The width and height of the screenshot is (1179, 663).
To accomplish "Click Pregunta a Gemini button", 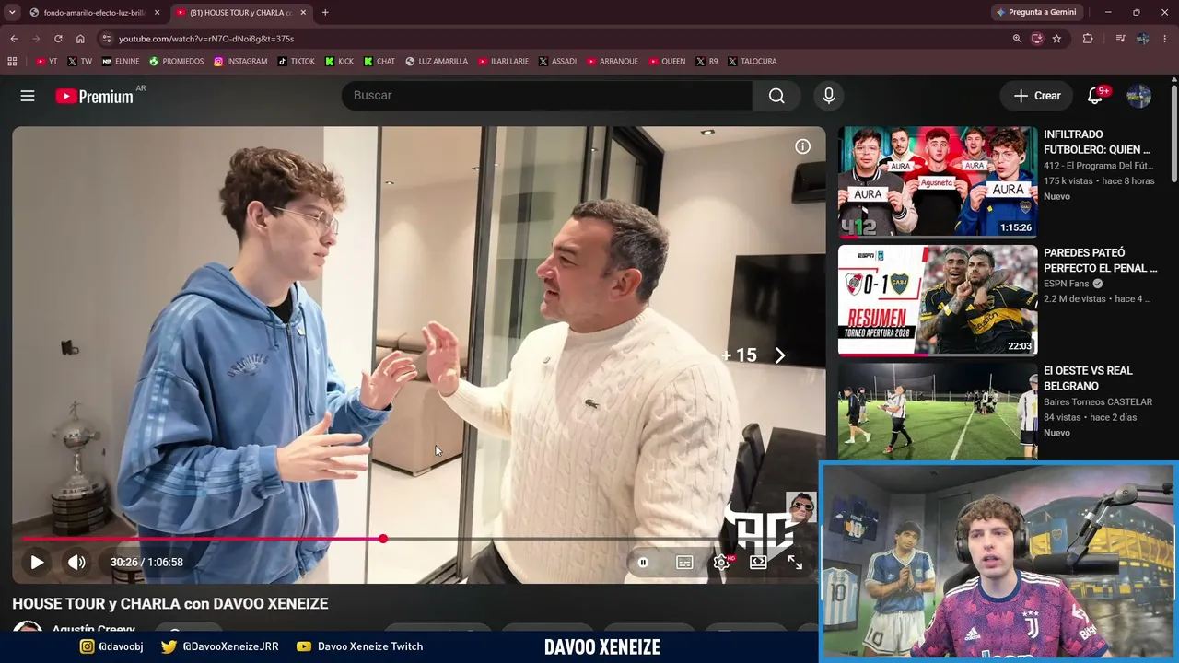I will (x=1035, y=12).
